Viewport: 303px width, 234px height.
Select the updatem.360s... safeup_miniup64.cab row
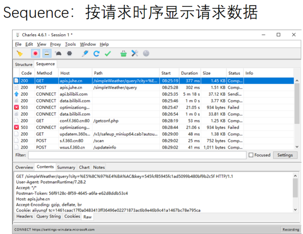[154, 134]
